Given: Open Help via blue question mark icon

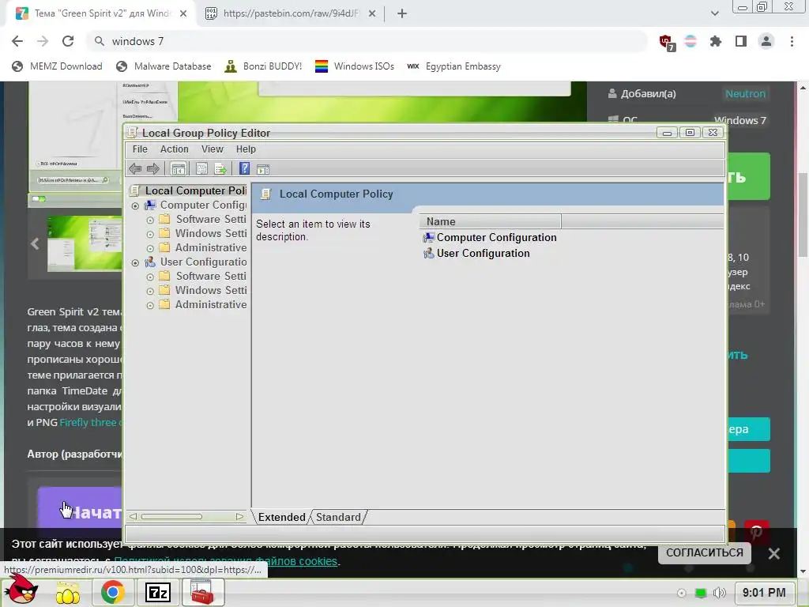Looking at the screenshot, I should [245, 169].
